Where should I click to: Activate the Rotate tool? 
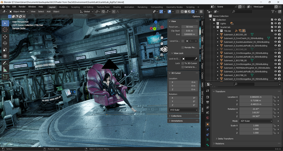point(5,43)
